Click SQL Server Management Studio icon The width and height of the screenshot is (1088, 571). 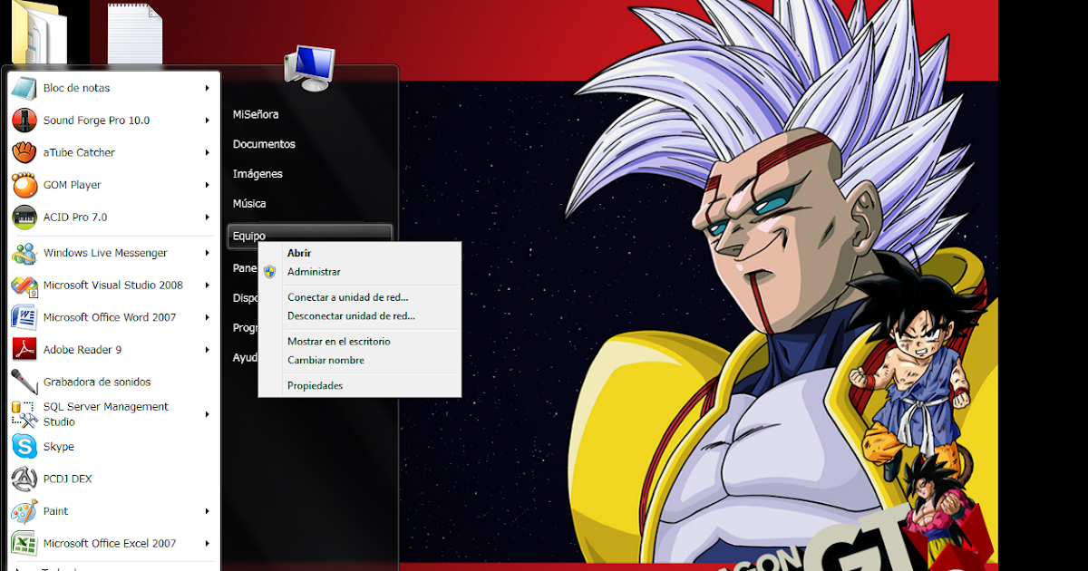(x=24, y=414)
